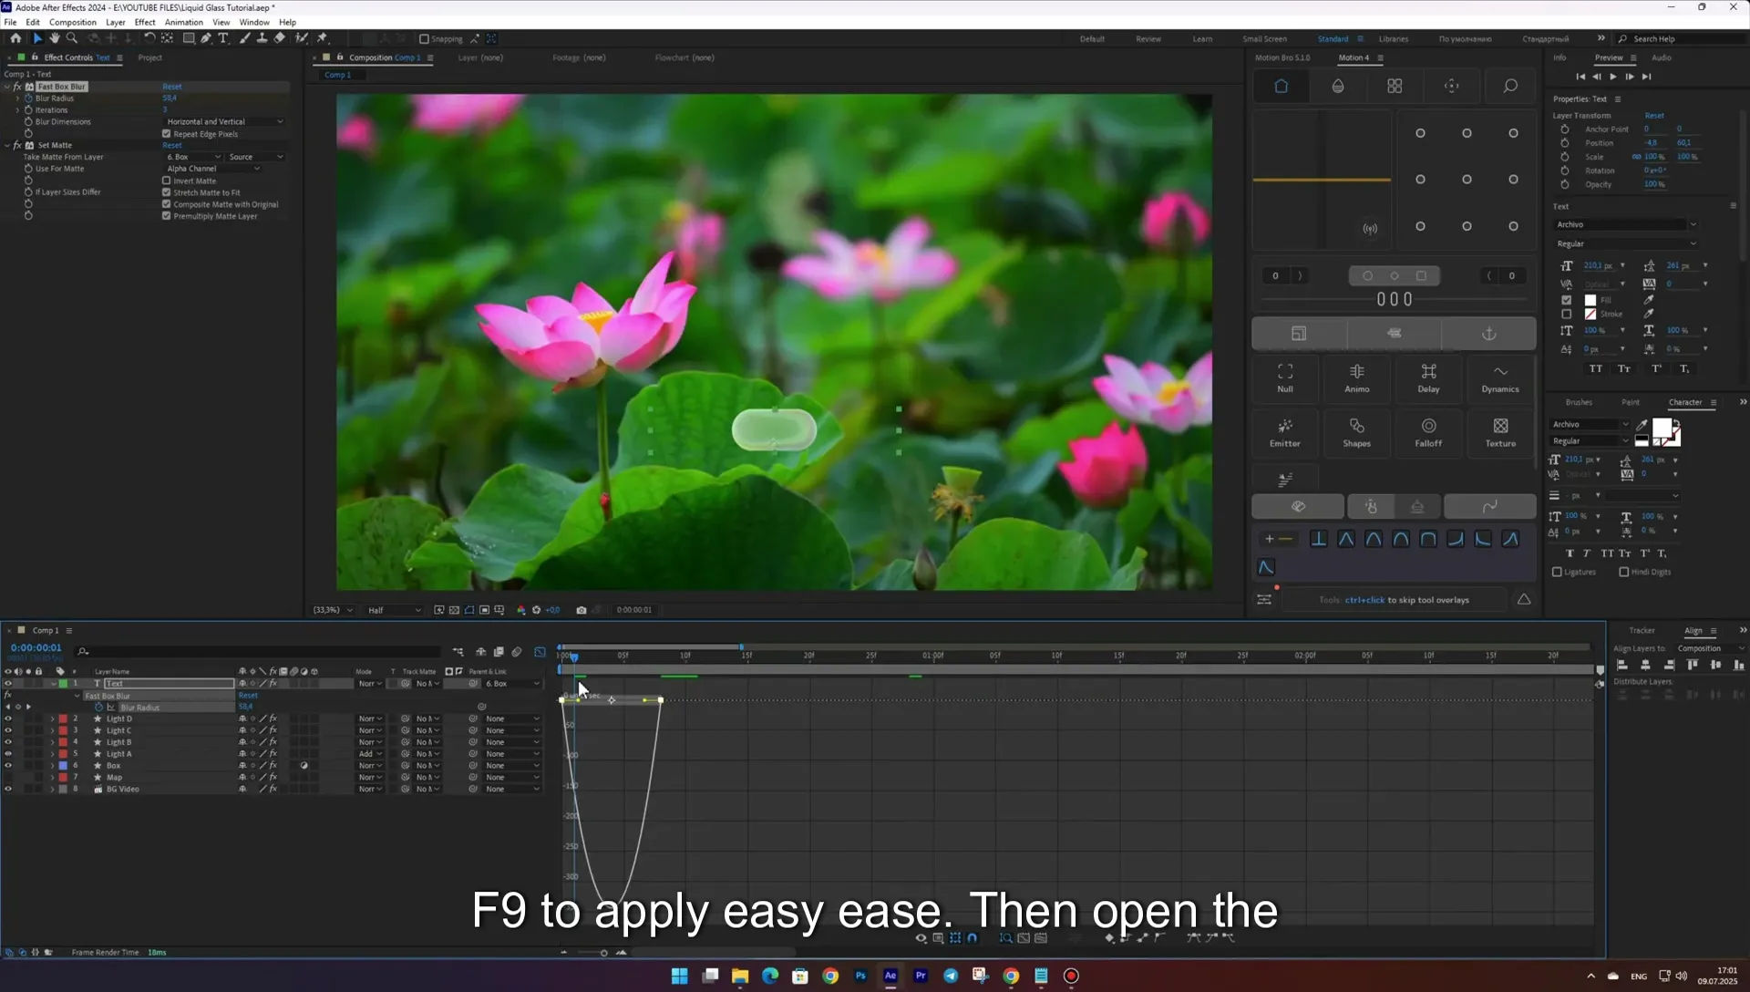Open Blur Dimensions dropdown

(x=224, y=121)
